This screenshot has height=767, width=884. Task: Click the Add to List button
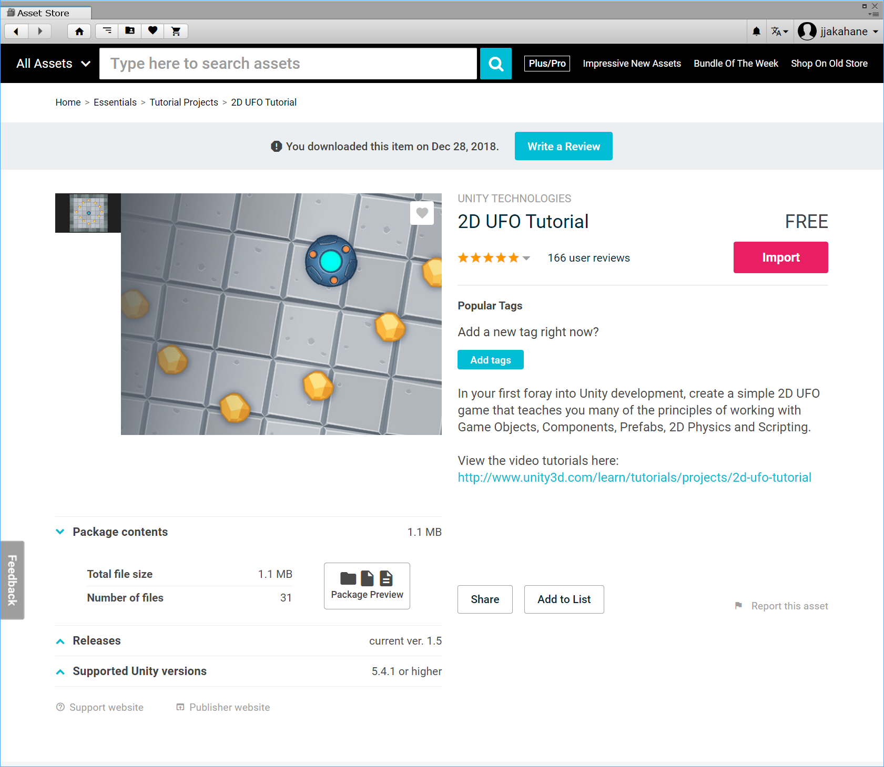click(564, 599)
